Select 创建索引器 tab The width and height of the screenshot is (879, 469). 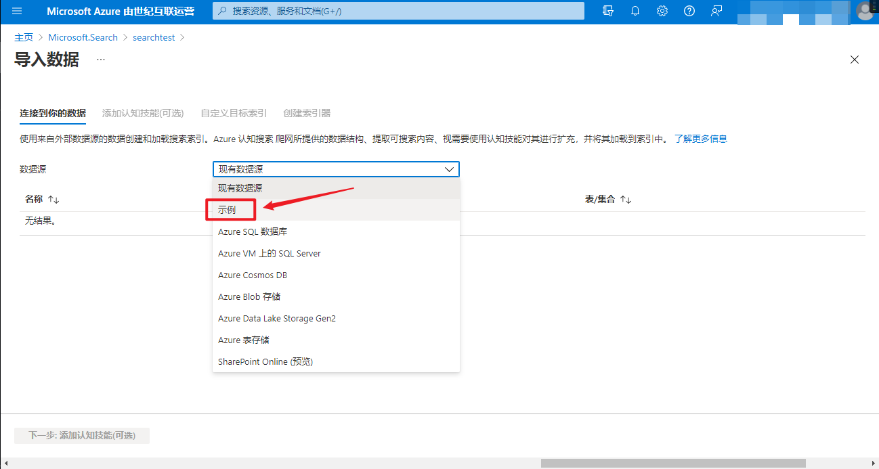(x=307, y=113)
